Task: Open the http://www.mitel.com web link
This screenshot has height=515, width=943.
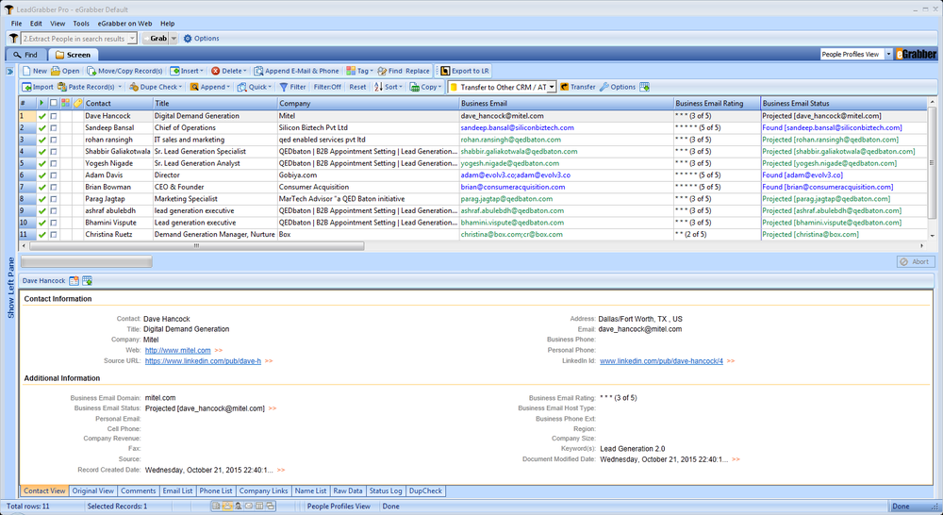Action: click(x=178, y=351)
